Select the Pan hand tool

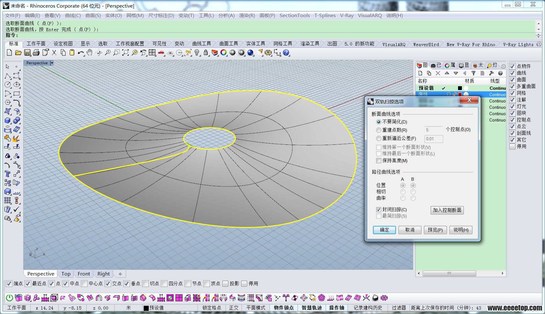90,52
